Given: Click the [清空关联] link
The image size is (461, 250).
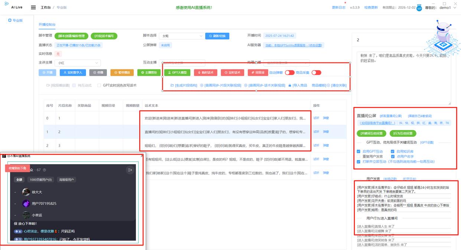Looking at the screenshot, I should click(x=337, y=85).
